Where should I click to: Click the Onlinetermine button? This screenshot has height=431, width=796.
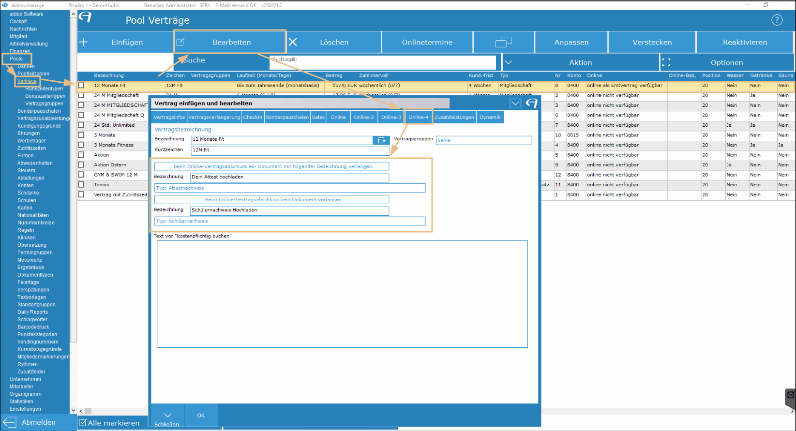pyautogui.click(x=427, y=42)
